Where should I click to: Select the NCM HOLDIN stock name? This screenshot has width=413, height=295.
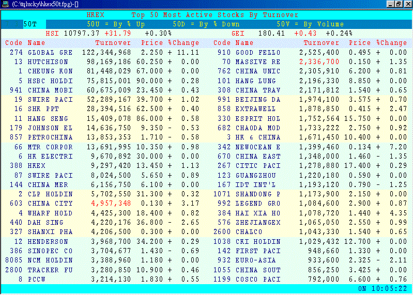[x=50, y=260]
